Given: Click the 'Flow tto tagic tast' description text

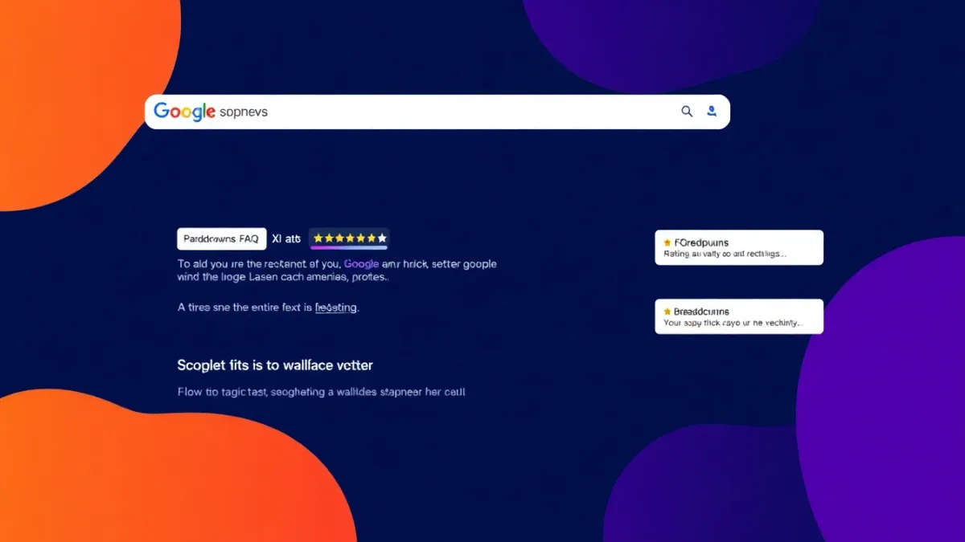Looking at the screenshot, I should [x=322, y=393].
